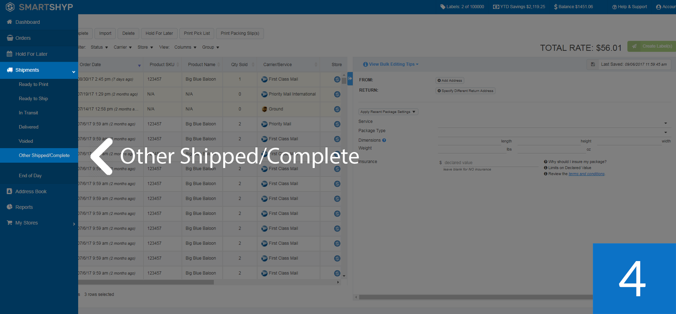Open the terms and conditions link
The image size is (676, 314).
click(586, 174)
